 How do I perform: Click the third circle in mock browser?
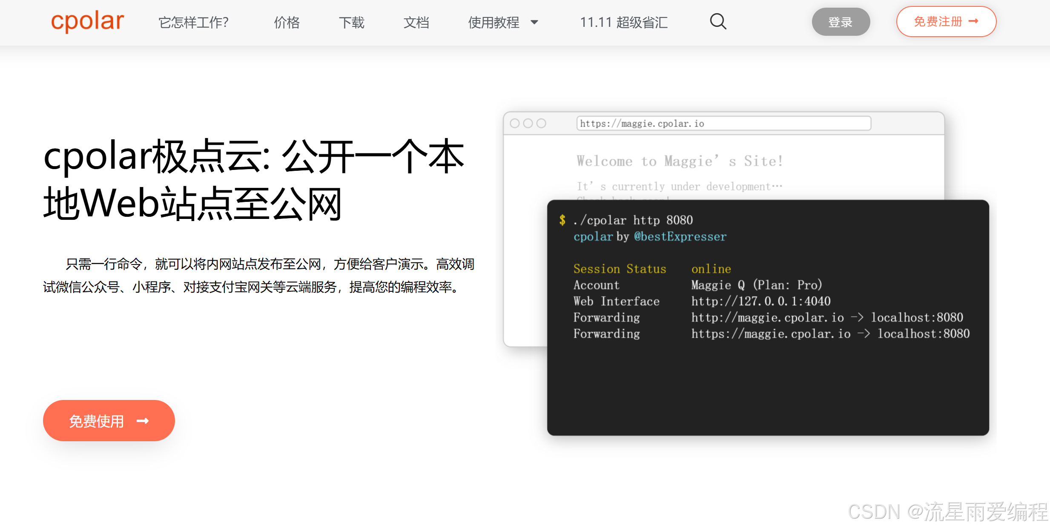point(541,124)
